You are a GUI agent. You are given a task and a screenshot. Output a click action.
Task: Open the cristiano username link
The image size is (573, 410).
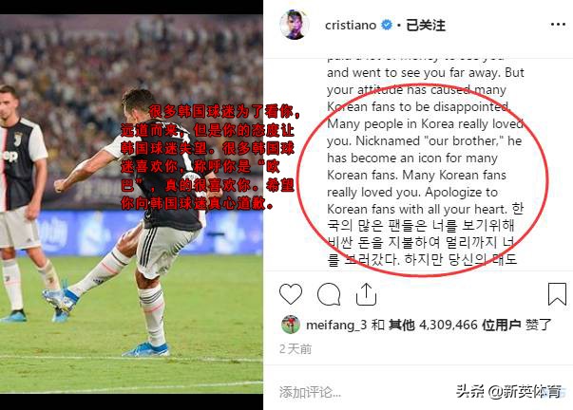click(351, 26)
